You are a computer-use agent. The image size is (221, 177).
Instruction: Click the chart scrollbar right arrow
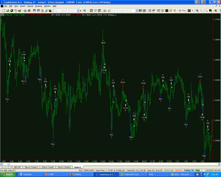coord(219,164)
